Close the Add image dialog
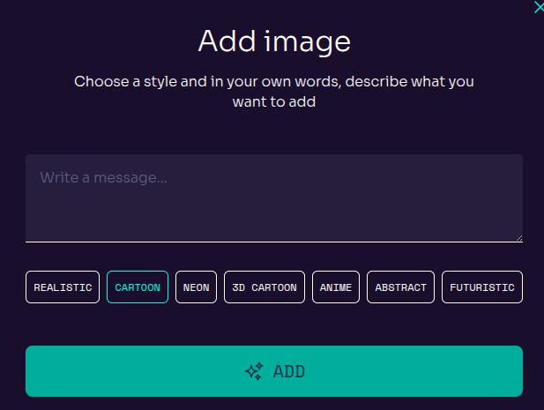 tap(539, 7)
